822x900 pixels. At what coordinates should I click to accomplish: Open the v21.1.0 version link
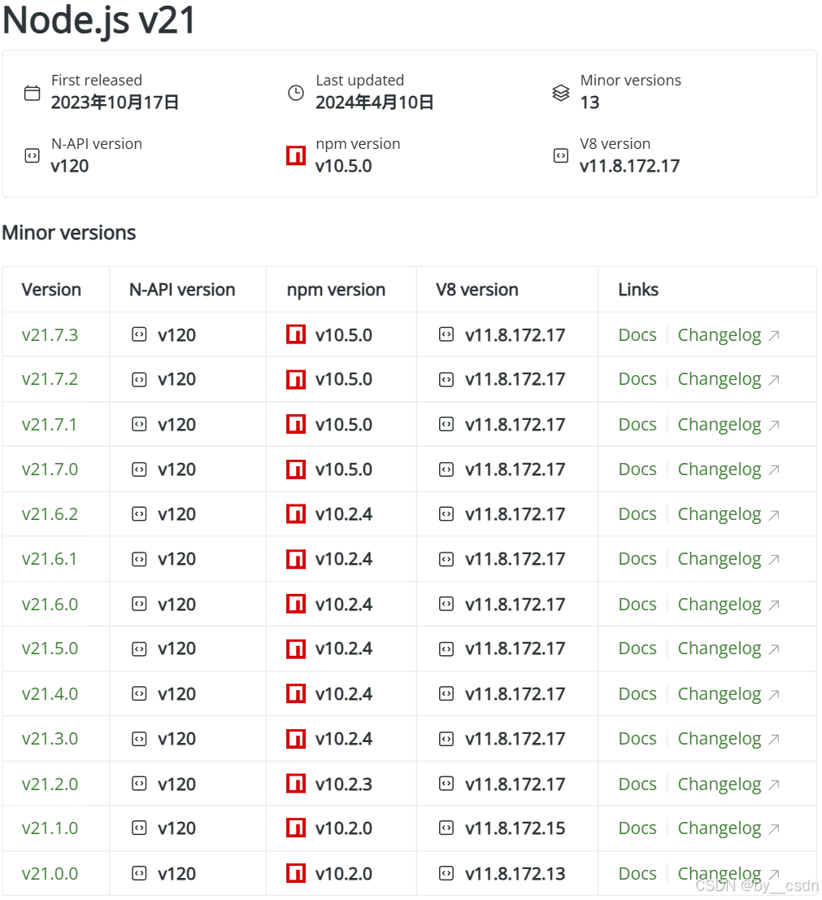[x=50, y=828]
